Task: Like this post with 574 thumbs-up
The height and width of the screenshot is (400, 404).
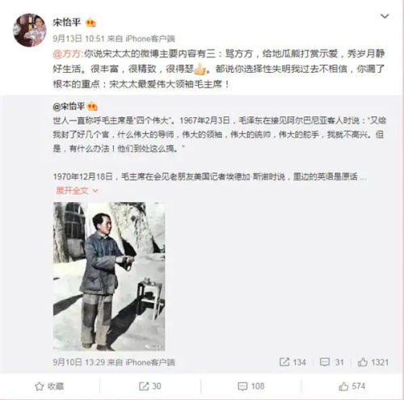Action: (x=352, y=386)
